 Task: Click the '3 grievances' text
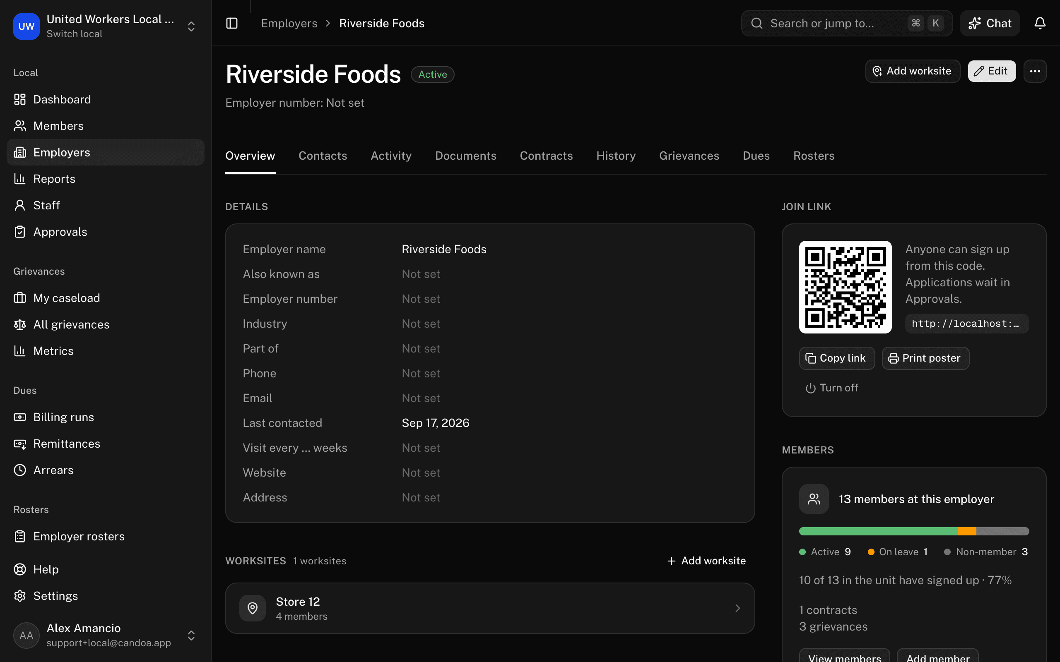point(833,626)
